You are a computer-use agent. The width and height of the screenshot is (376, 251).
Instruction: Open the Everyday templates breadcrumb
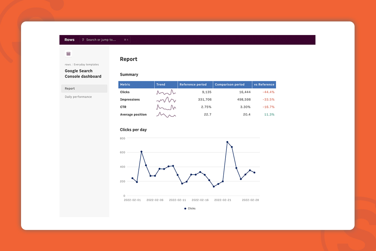[86, 65]
